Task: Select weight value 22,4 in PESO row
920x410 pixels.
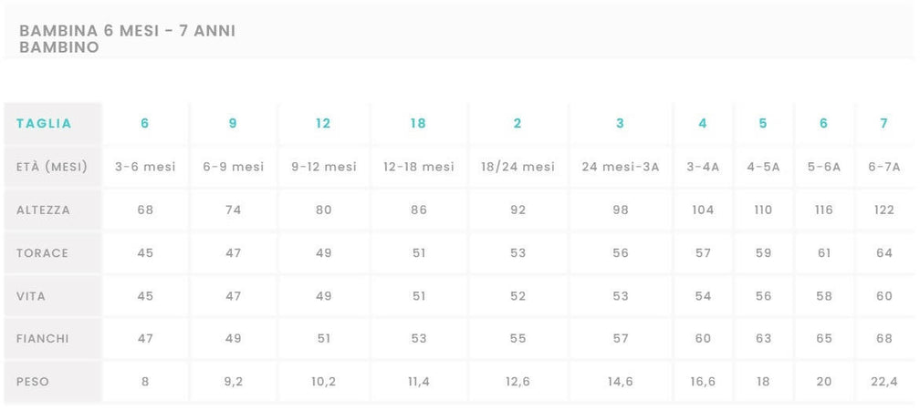Action: (883, 382)
